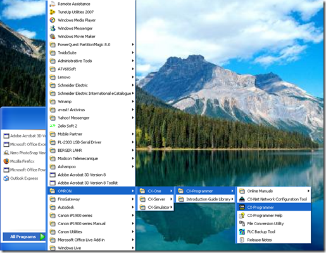Click the File Conversion Utility icon
The image size is (326, 253).
[x=242, y=223]
